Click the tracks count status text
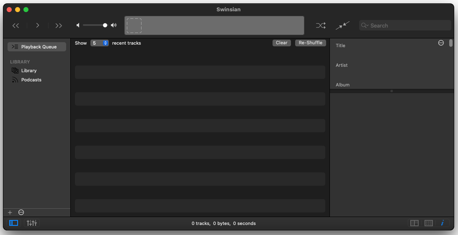Viewport: 458px width, 235px height. pyautogui.click(x=224, y=223)
